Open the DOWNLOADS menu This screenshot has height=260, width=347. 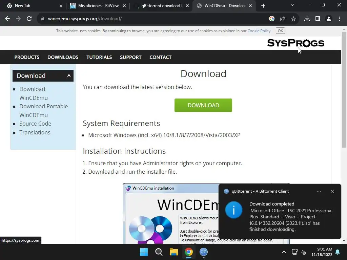pyautogui.click(x=63, y=57)
